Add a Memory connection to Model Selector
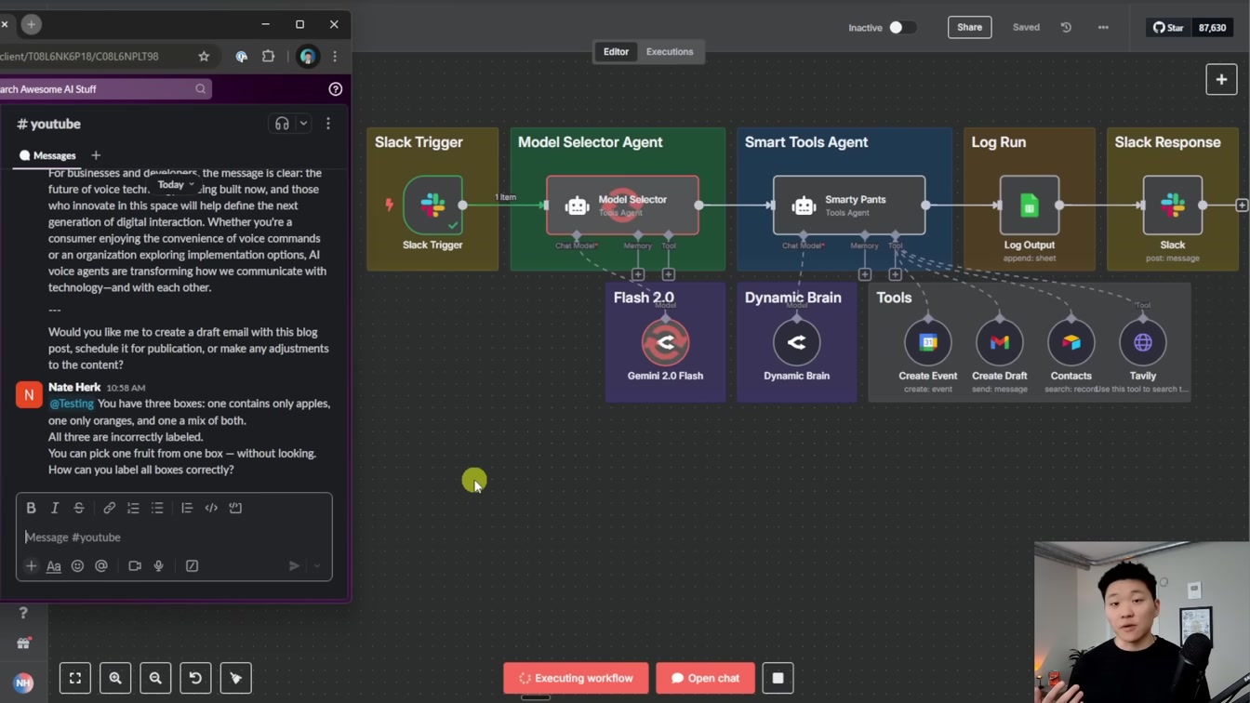The image size is (1250, 703). (x=638, y=274)
